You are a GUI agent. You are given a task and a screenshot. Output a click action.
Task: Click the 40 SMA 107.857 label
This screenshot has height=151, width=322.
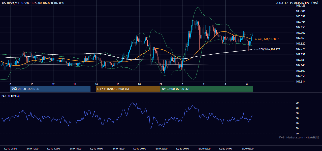pos(267,39)
